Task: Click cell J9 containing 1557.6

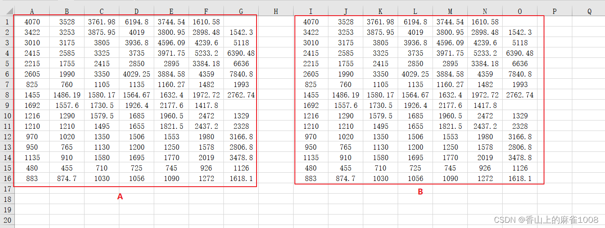Action: pos(346,105)
